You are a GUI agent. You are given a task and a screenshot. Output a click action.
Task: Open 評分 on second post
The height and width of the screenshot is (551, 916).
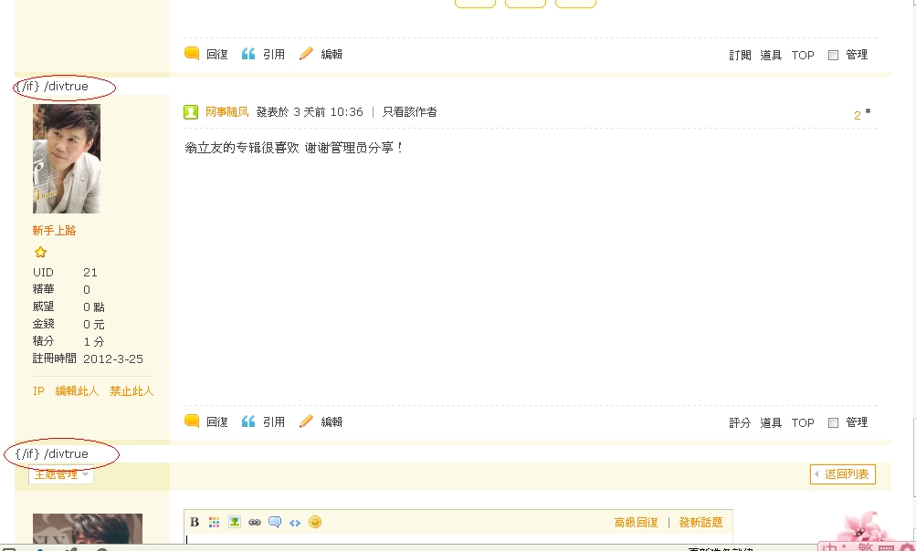coord(740,422)
